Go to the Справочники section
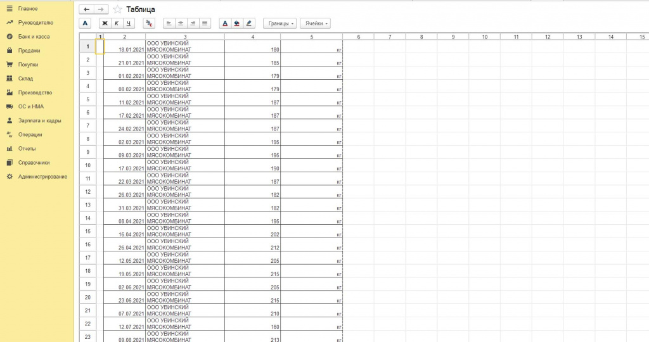Image resolution: width=649 pixels, height=342 pixels. [x=34, y=163]
